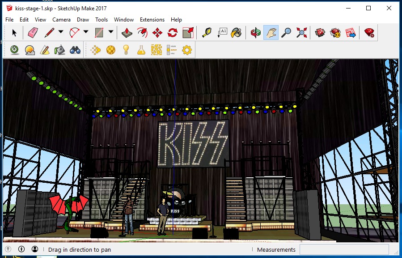Expand the Shapes tool dropdown arrow
The image size is (402, 258).
[x=111, y=32]
